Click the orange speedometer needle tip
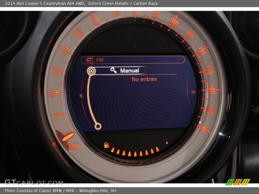Image resolution: width=259 pixels, height=194 pixels. coord(68,137)
